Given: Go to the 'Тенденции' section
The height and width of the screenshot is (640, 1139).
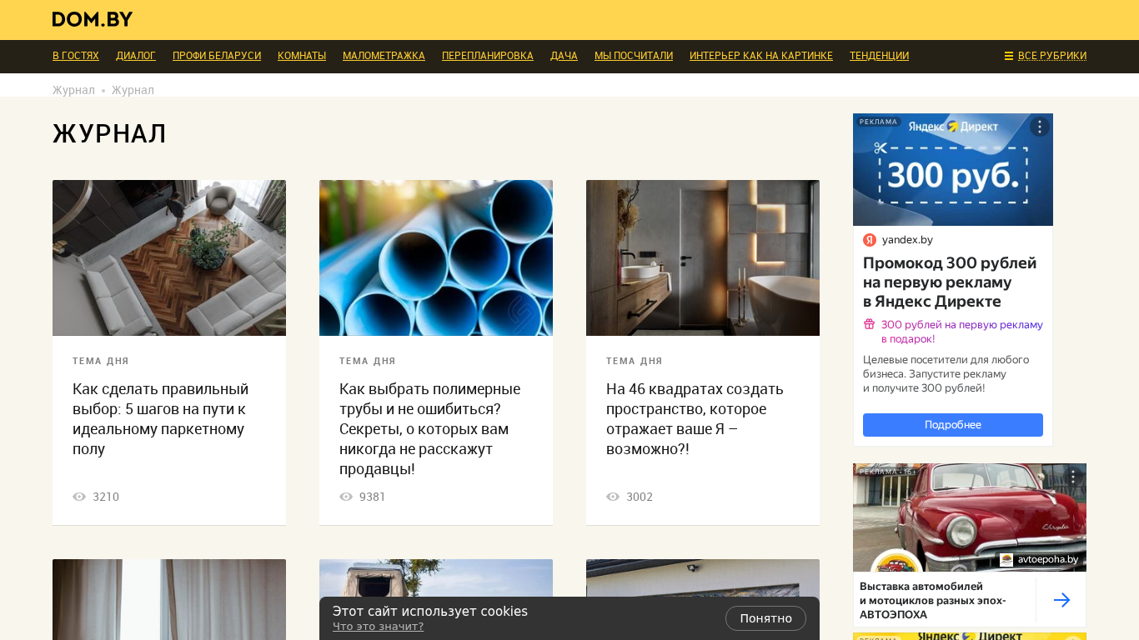Looking at the screenshot, I should coord(879,56).
